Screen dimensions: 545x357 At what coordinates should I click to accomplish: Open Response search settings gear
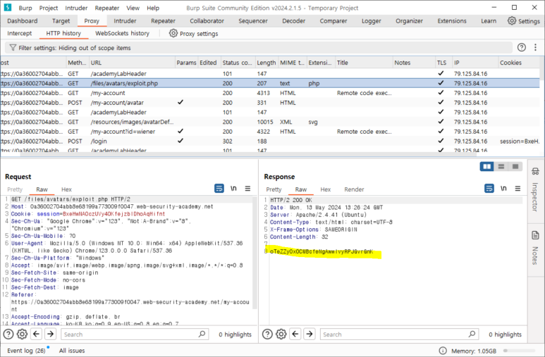point(281,334)
